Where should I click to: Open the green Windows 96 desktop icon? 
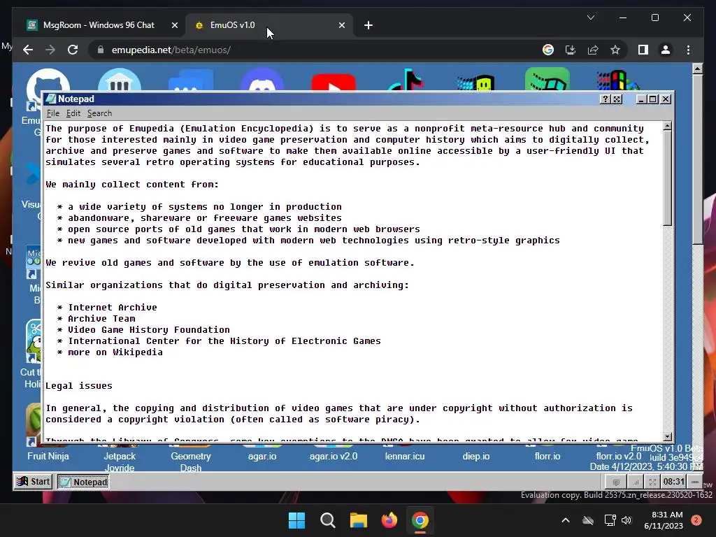(547, 80)
